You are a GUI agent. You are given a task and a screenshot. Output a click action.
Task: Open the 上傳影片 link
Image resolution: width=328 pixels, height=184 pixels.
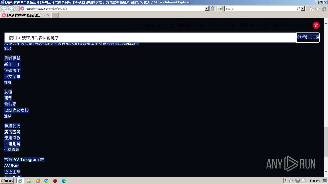(12, 144)
